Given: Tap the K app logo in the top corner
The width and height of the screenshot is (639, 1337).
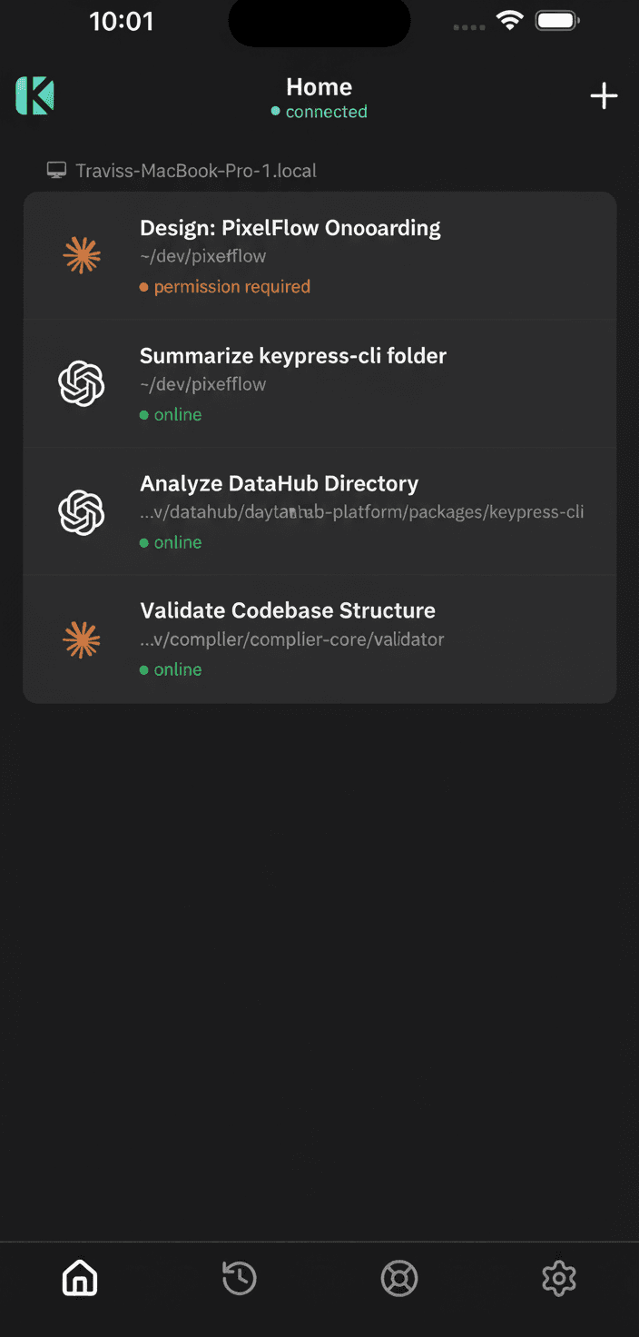Looking at the screenshot, I should [34, 94].
